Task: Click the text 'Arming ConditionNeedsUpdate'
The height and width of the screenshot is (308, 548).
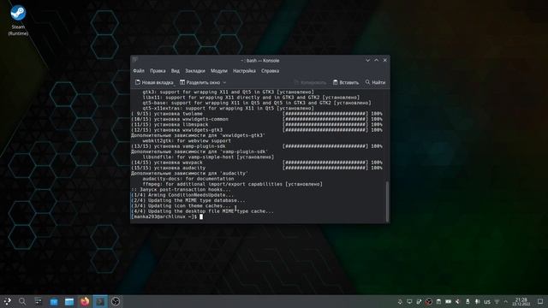Action: [191, 195]
